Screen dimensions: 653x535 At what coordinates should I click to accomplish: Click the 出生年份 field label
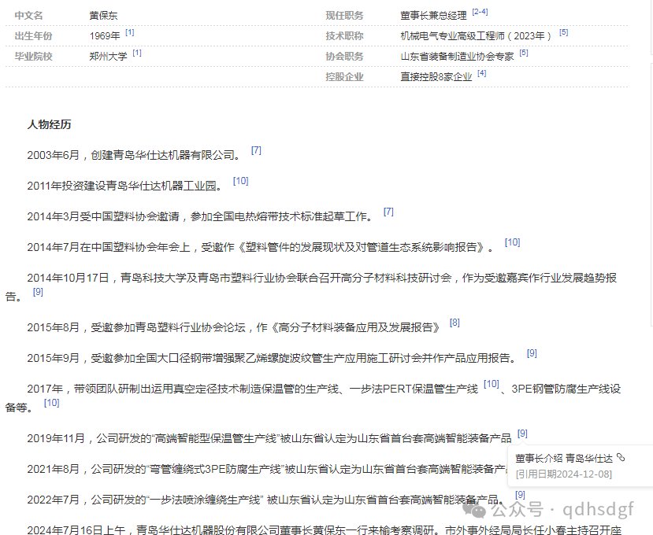click(x=33, y=36)
